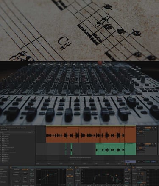
Task: Toggle the dynamics device power button in its header
Action: [x=11, y=167]
